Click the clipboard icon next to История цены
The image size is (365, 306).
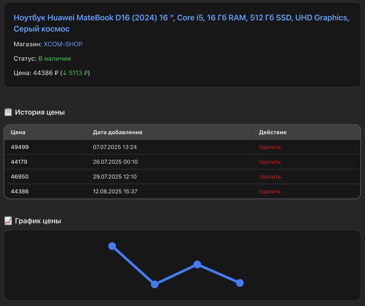8,112
